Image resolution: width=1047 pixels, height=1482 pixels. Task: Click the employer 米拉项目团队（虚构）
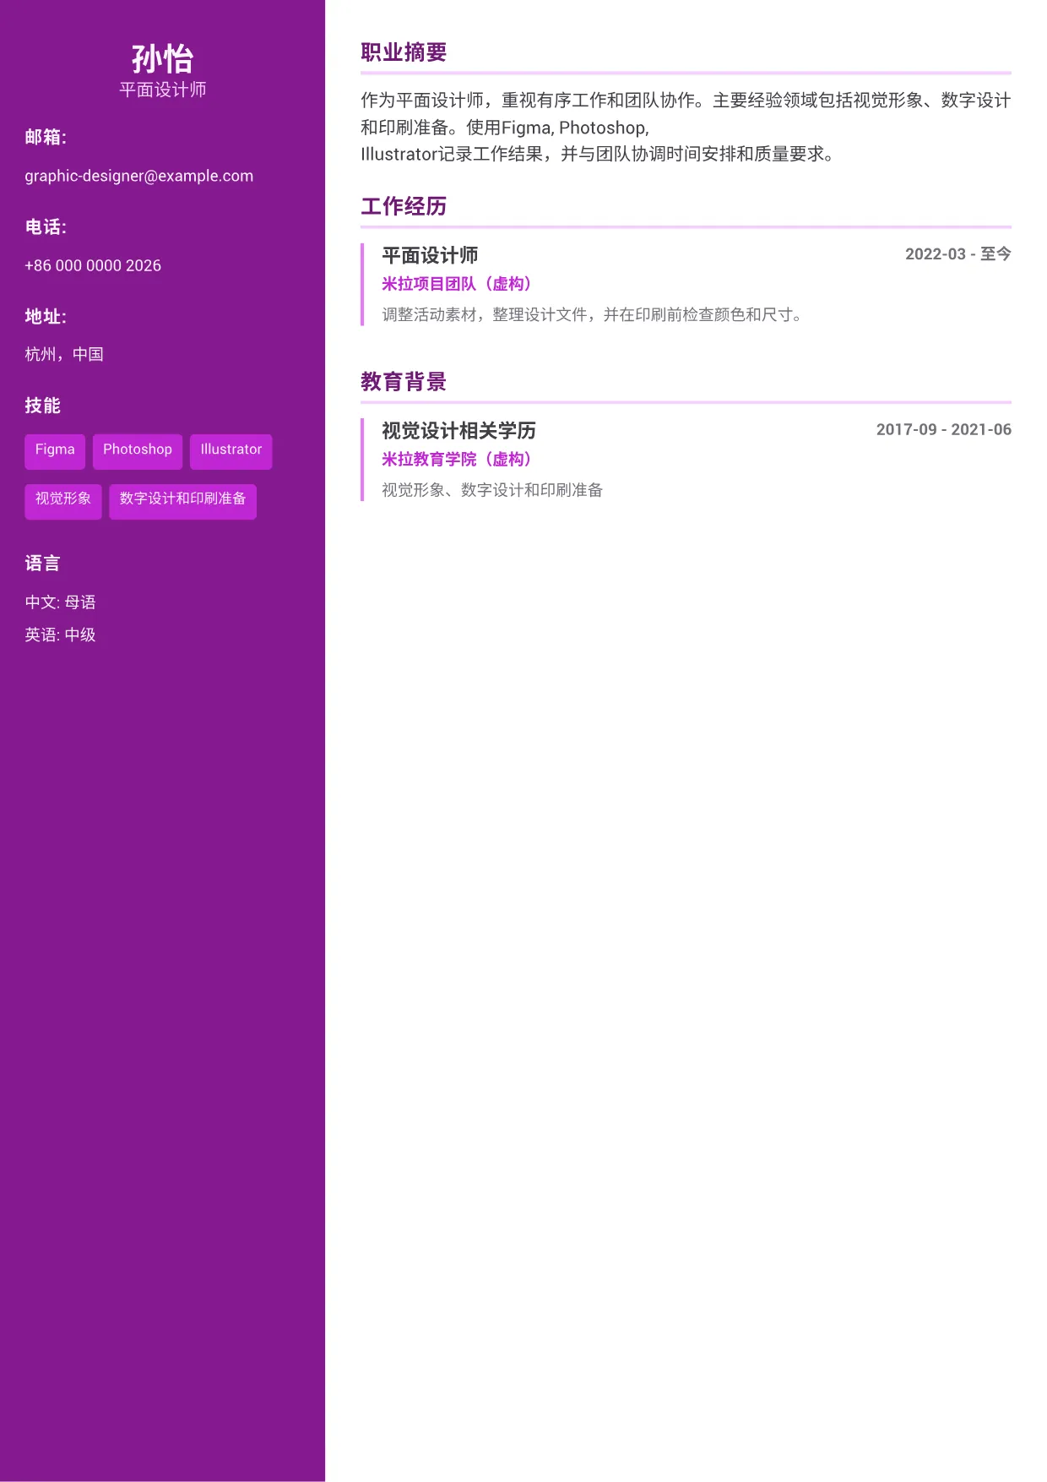[x=457, y=284]
